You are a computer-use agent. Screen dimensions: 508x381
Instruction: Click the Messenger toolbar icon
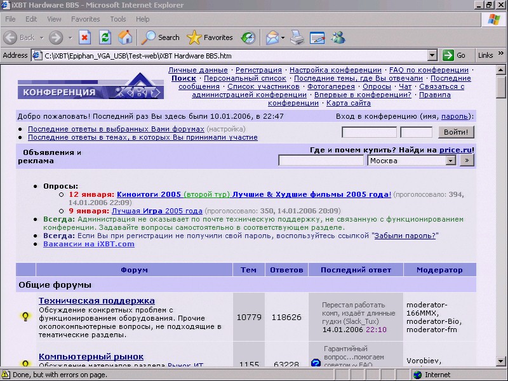(x=338, y=37)
